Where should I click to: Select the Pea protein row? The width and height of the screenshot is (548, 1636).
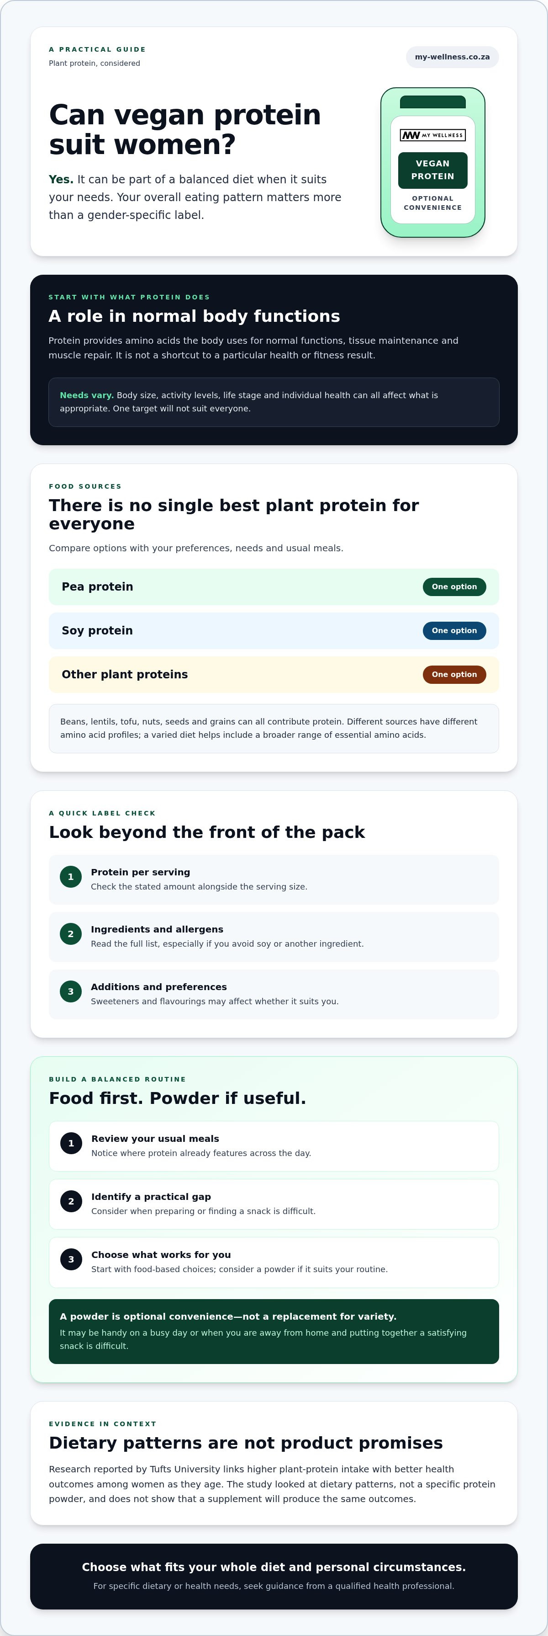tap(274, 587)
